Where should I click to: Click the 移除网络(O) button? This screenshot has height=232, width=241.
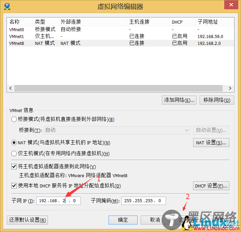tap(217, 100)
